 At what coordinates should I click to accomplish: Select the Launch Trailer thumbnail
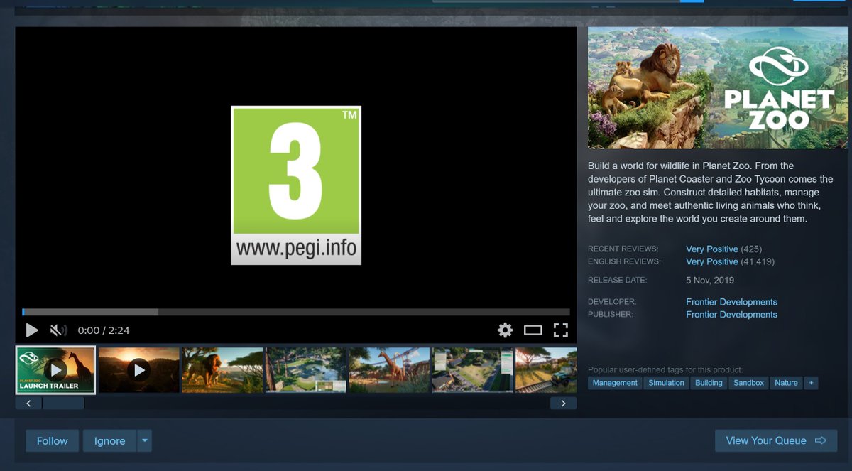click(x=55, y=370)
